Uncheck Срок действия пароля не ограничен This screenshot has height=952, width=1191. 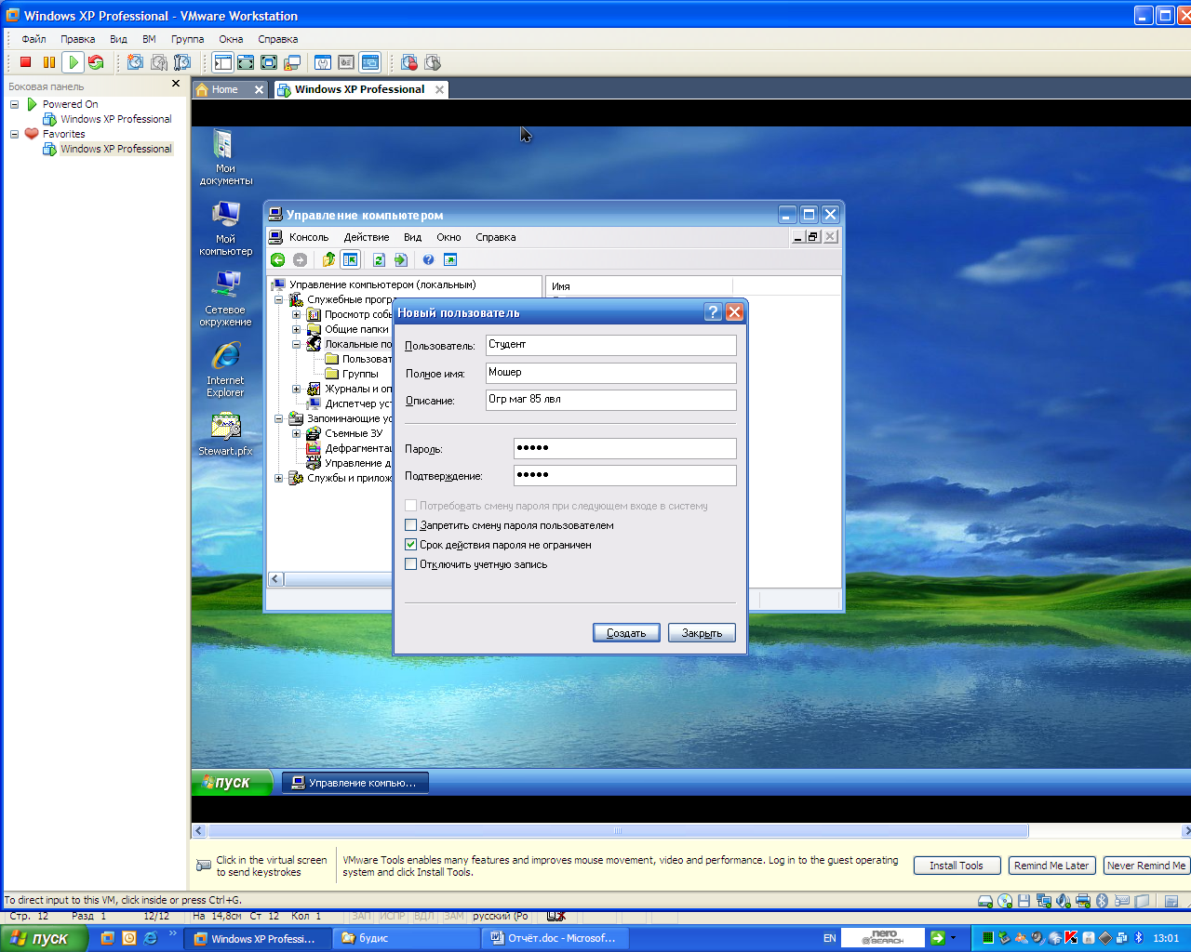pos(411,545)
